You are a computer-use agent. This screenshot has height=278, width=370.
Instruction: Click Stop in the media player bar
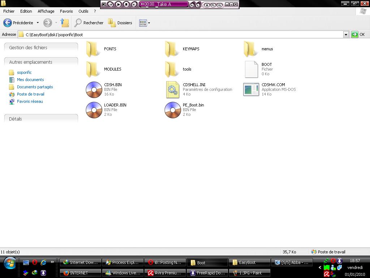[126, 4]
